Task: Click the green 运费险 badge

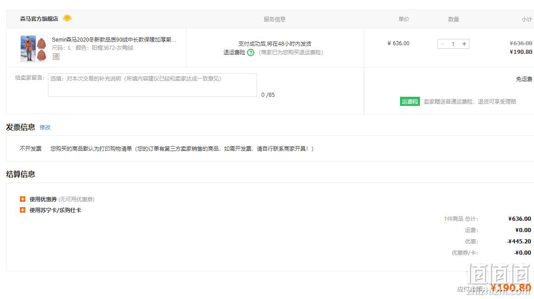Action: pyautogui.click(x=410, y=101)
